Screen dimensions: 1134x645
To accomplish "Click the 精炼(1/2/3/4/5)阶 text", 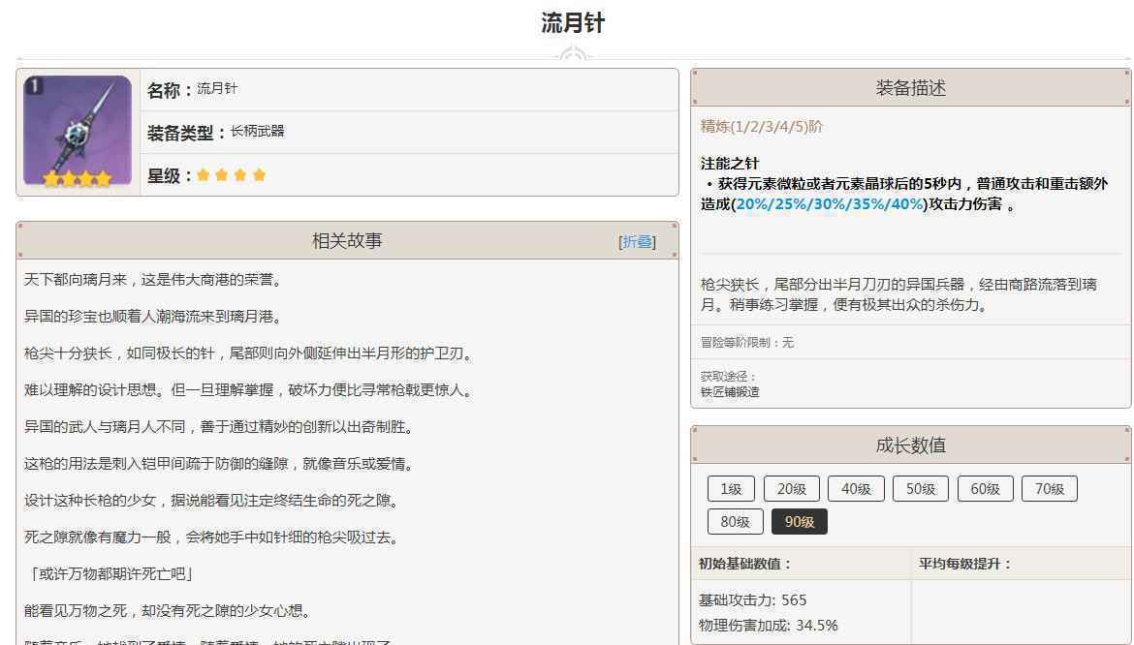I will 762,127.
